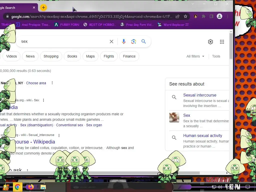
Task: Open the Sex (disambiguation) sublink
Action: [x=36, y=125]
